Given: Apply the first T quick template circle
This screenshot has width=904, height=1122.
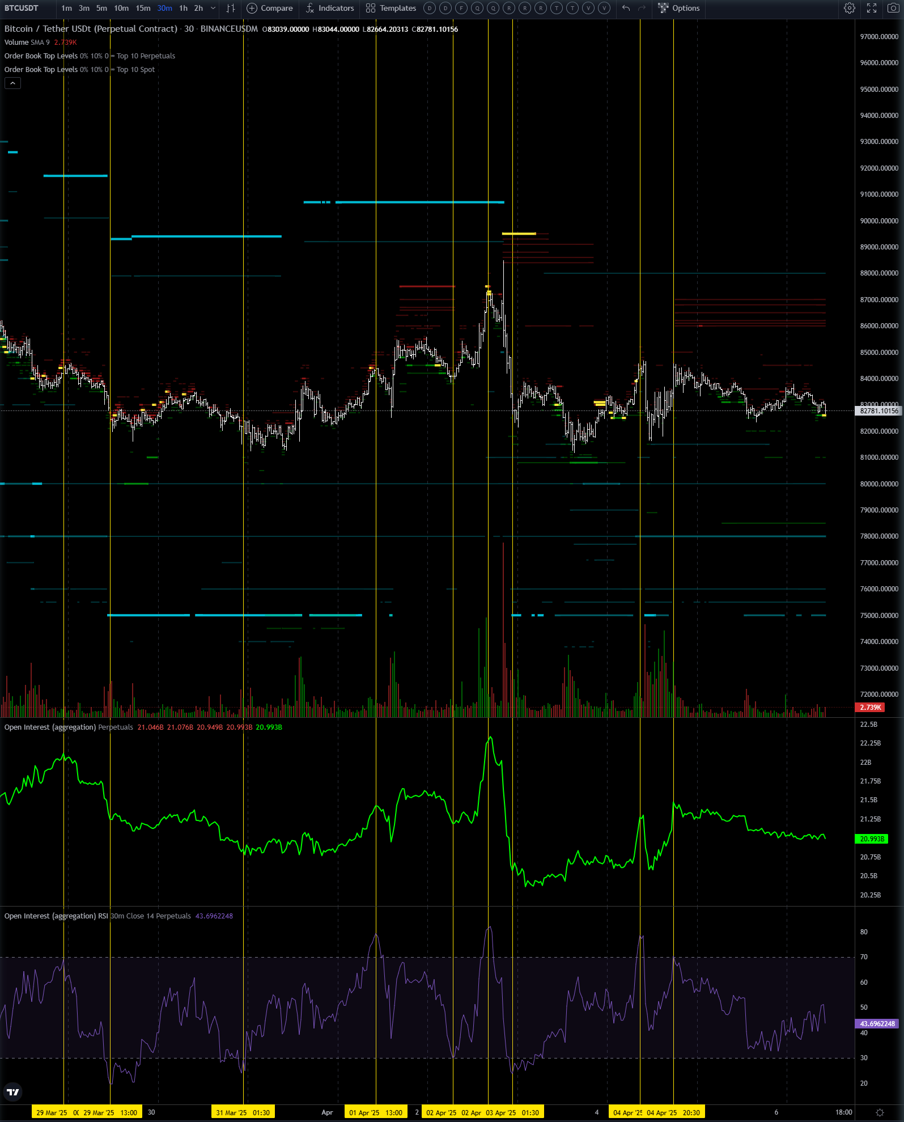Looking at the screenshot, I should pos(557,8).
